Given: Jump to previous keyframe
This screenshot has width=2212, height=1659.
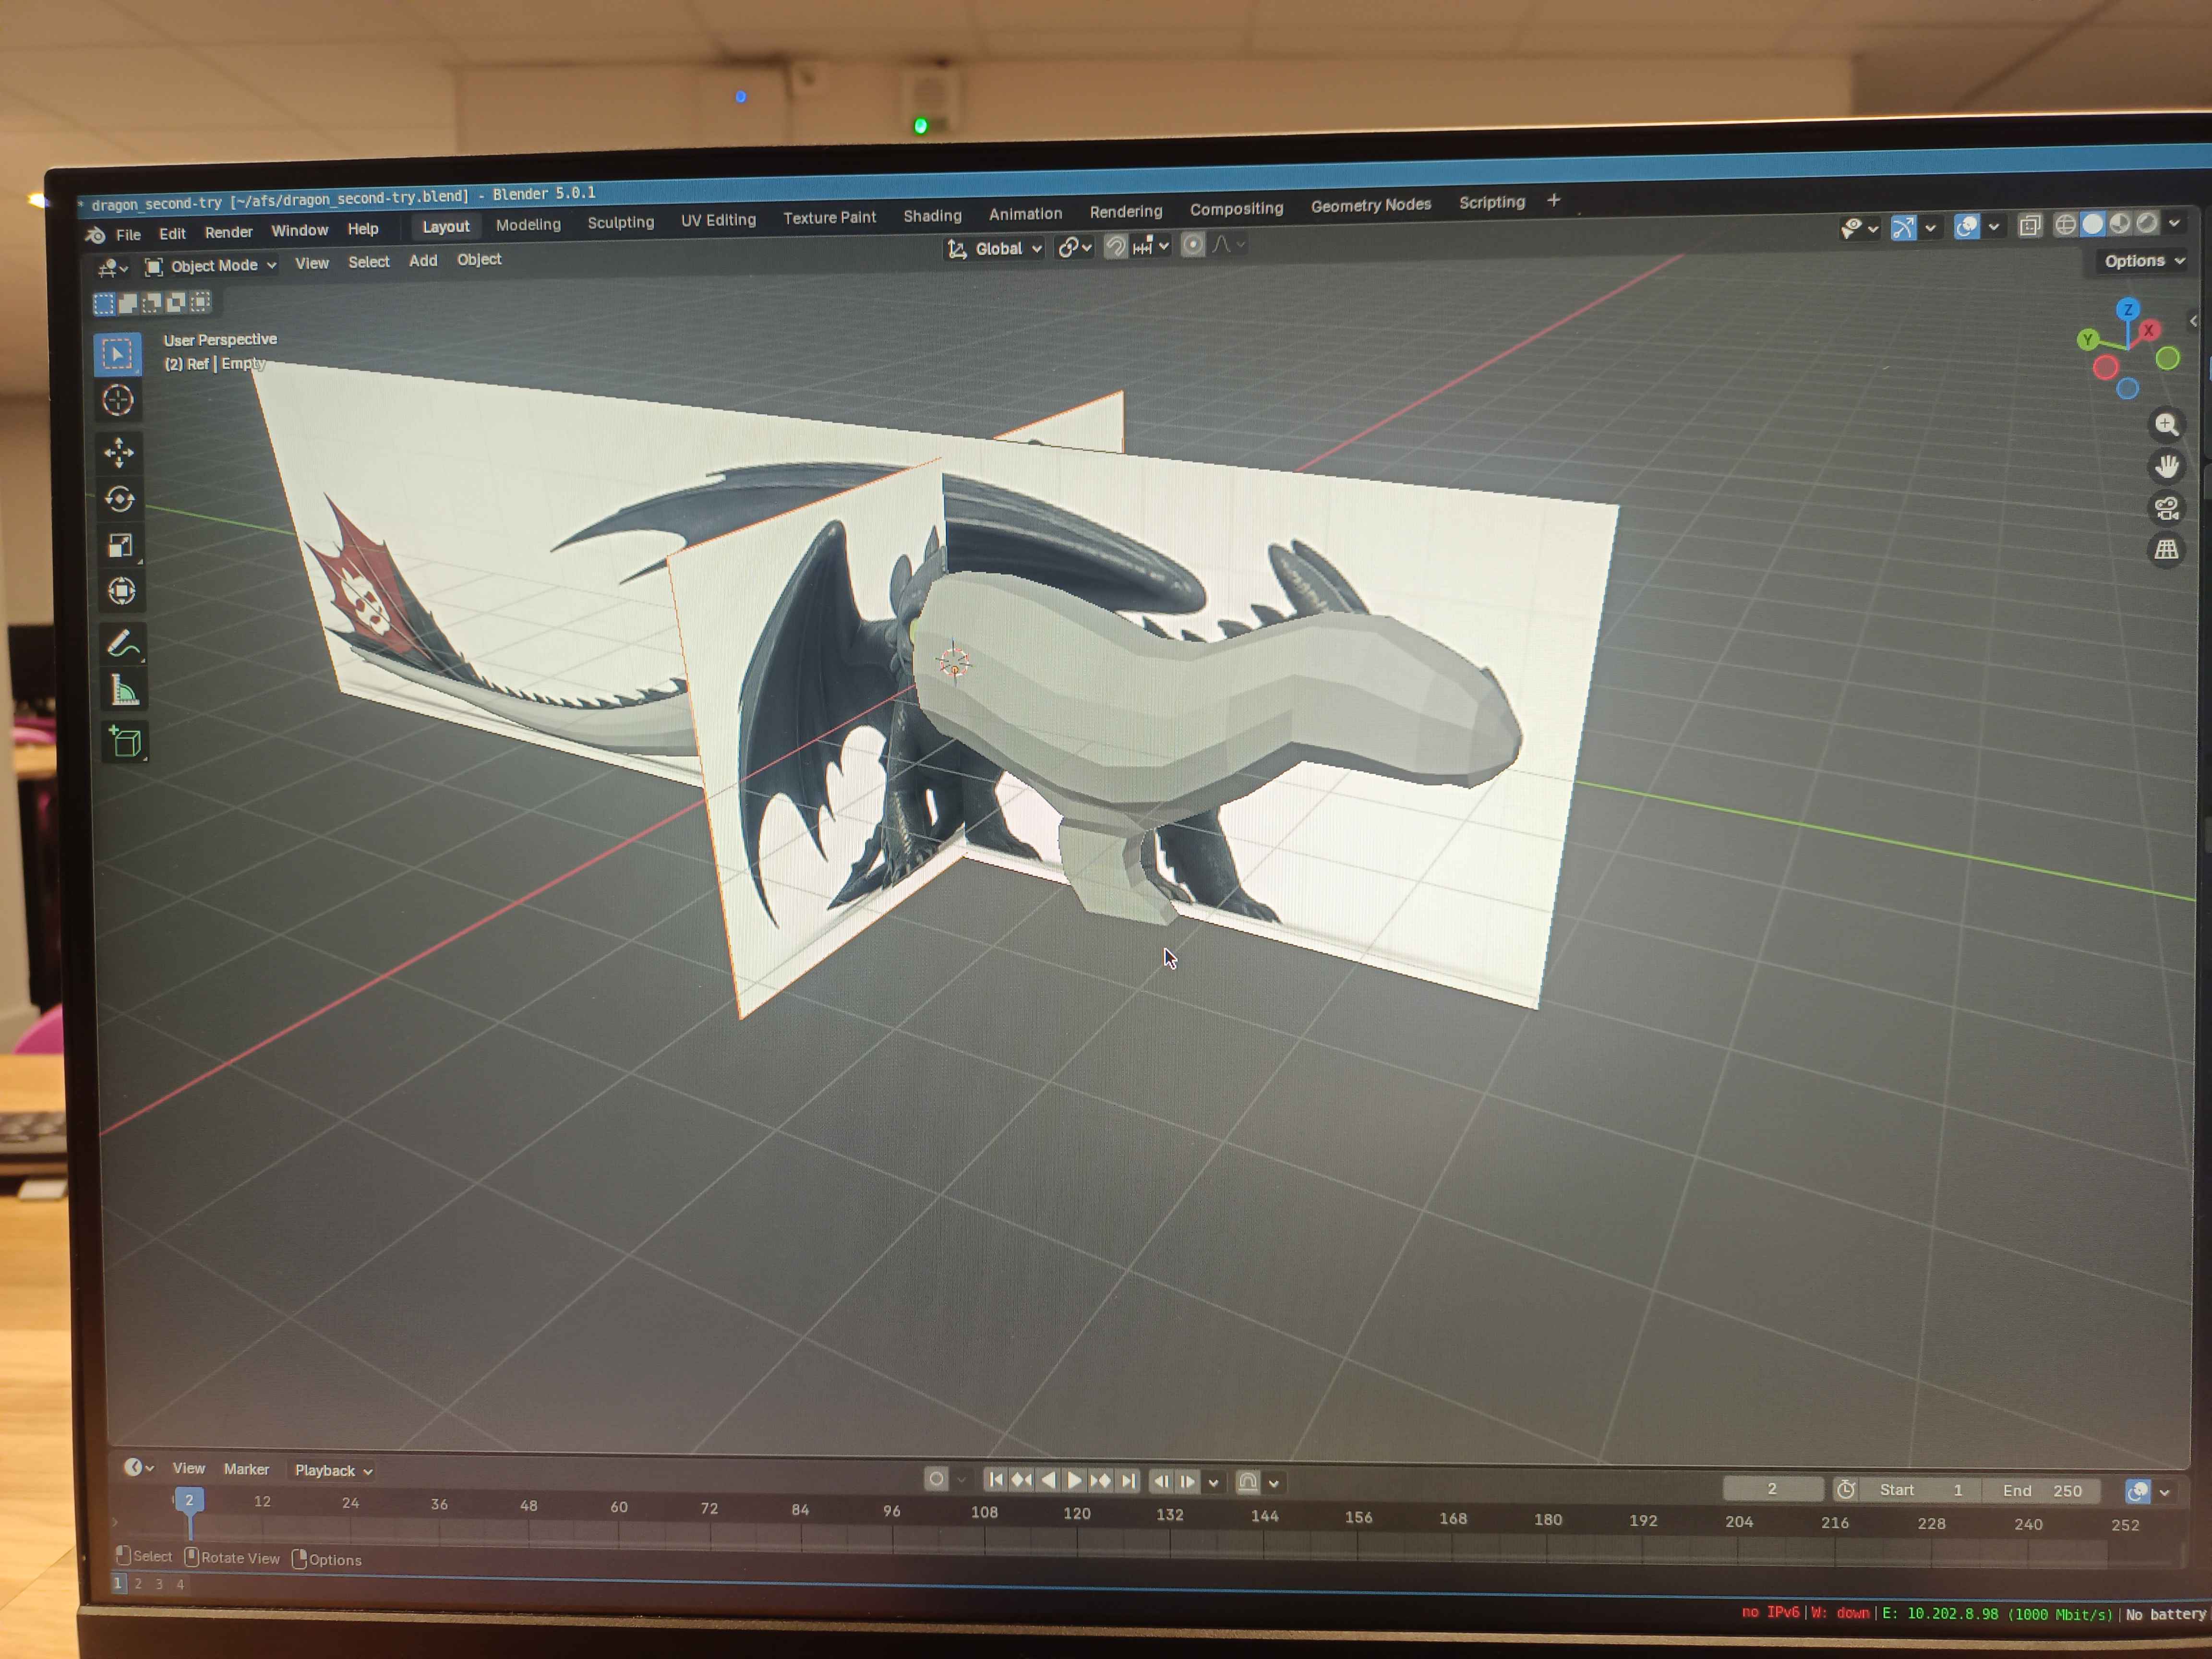Looking at the screenshot, I should coord(1021,1480).
